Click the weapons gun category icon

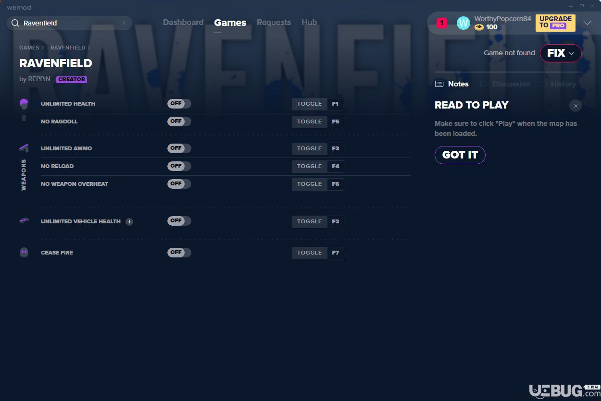click(24, 148)
